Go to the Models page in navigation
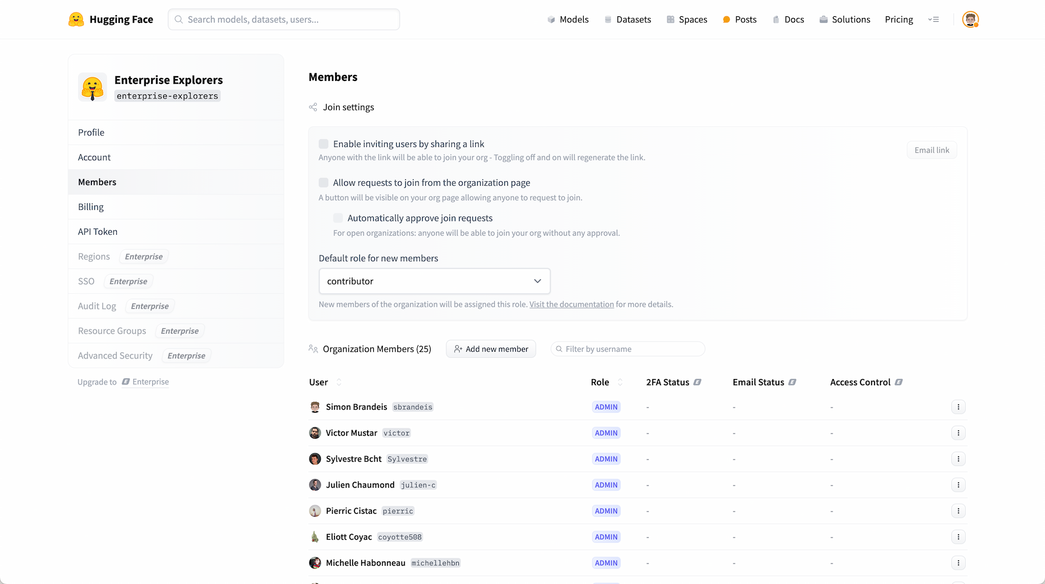Screen dimensions: 1045x584 pyautogui.click(x=568, y=19)
